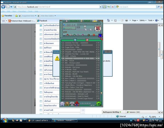Click the red Avira umbrella tray icon
This screenshot has height=128, width=164.
click(x=138, y=120)
